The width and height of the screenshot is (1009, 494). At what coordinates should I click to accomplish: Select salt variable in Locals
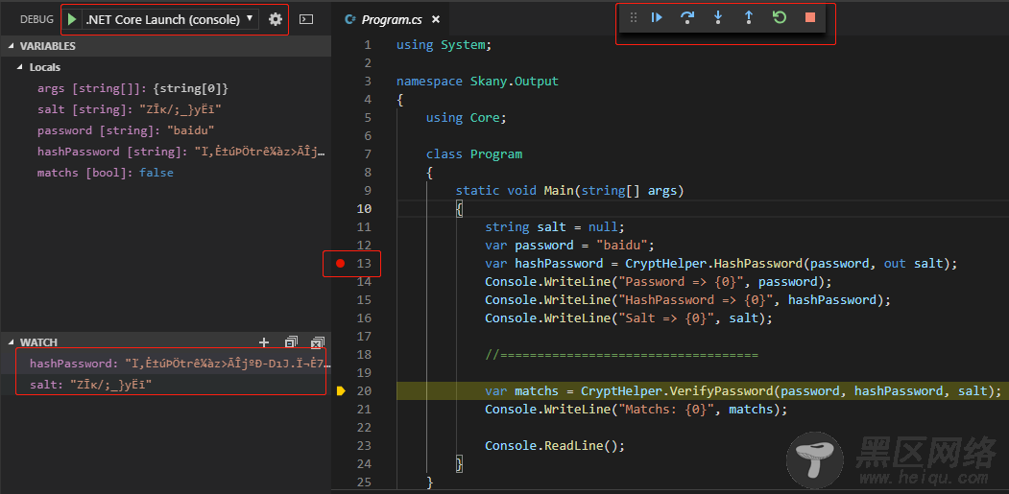click(x=165, y=110)
